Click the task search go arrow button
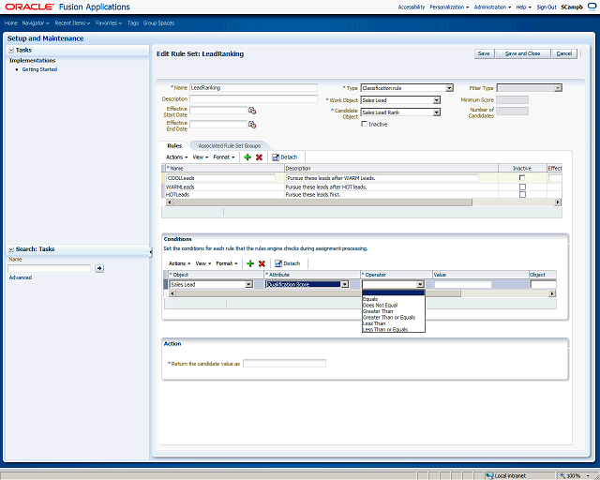 [99, 268]
